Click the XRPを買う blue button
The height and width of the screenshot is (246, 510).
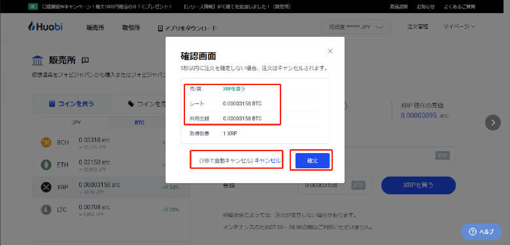tap(418, 185)
